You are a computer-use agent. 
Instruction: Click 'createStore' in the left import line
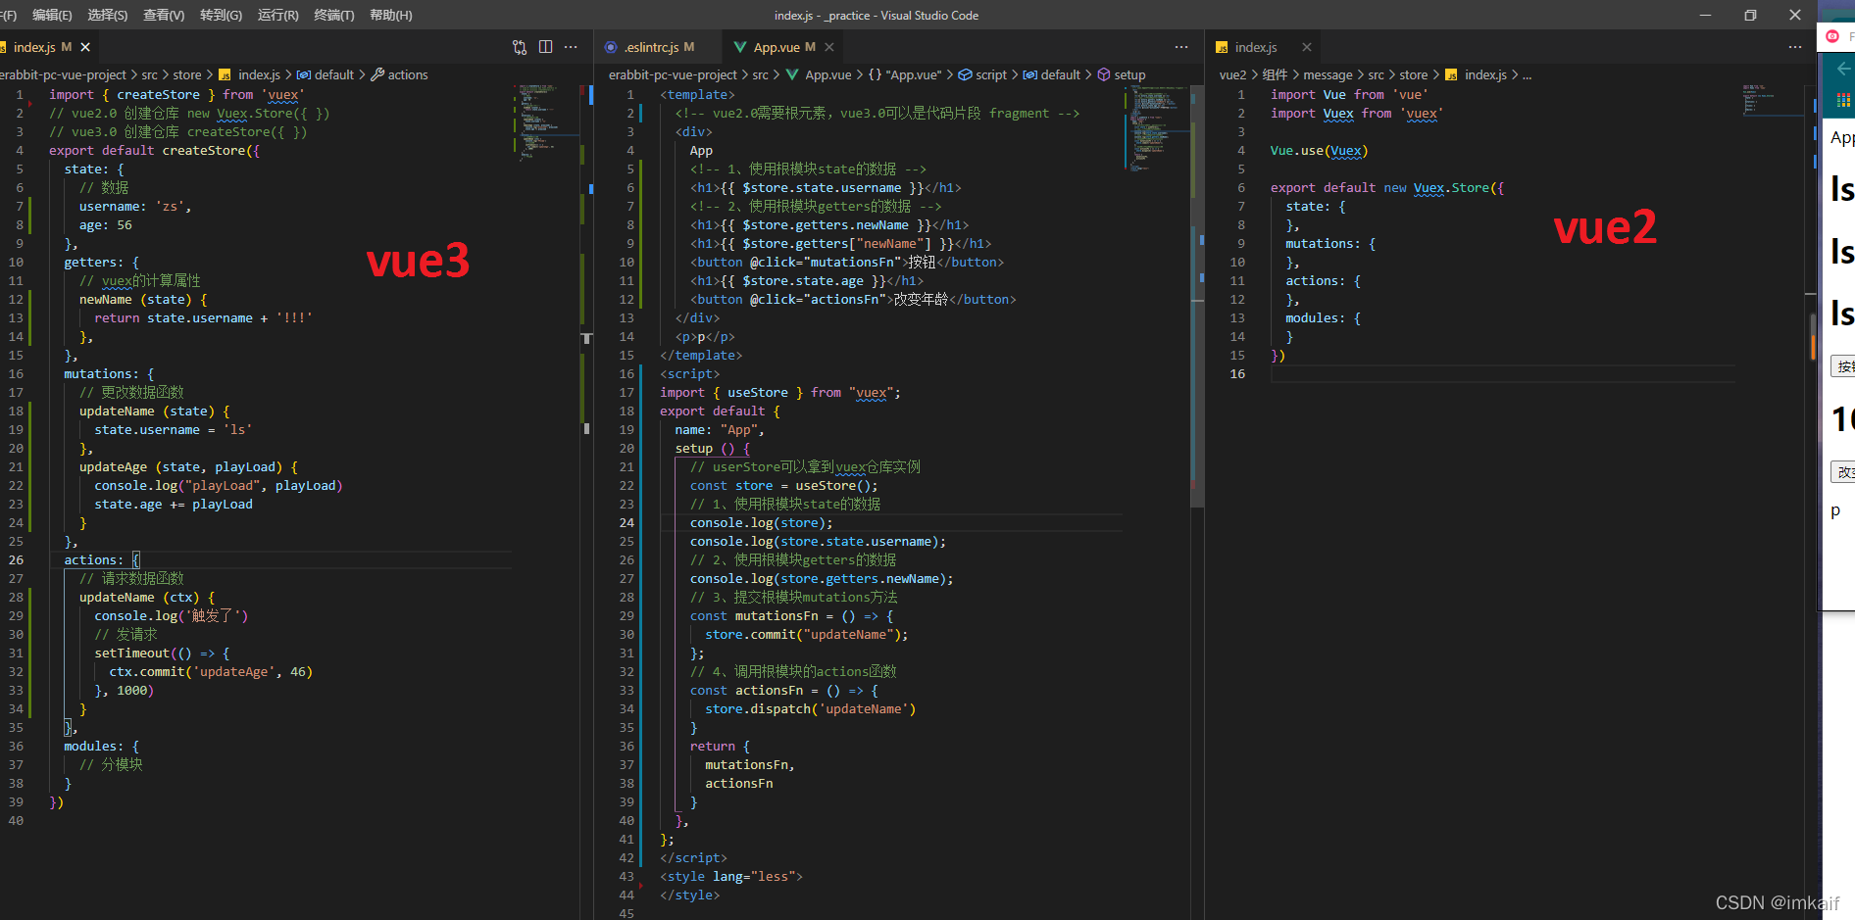158,94
